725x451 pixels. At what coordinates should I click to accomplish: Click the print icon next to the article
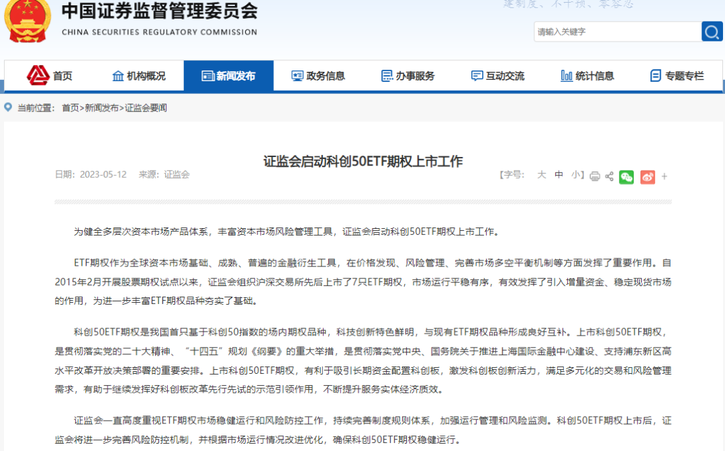coord(594,176)
